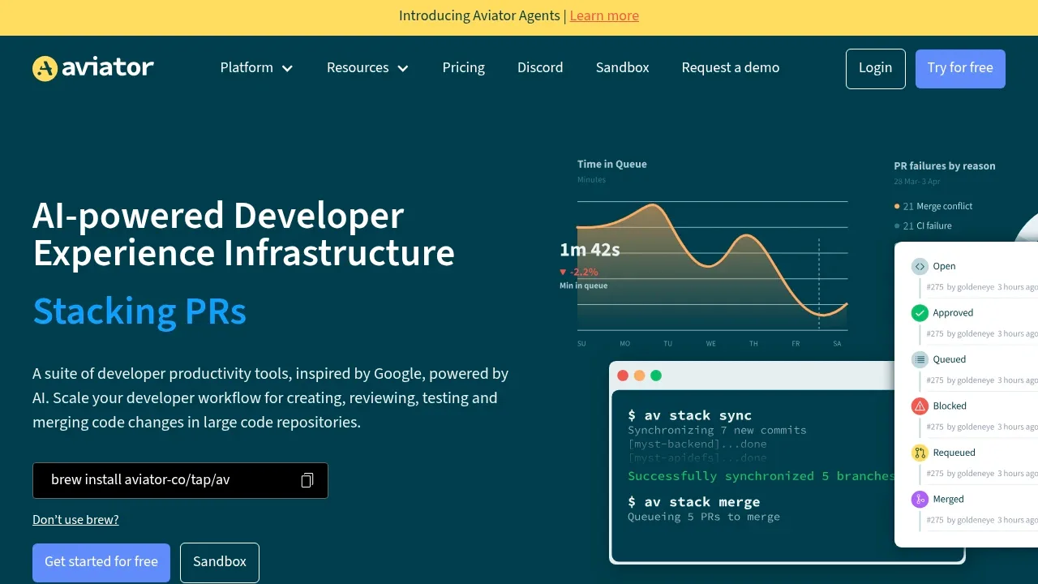Click the red Blocked warning icon

click(920, 406)
